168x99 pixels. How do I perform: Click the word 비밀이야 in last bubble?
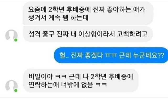point(41,77)
